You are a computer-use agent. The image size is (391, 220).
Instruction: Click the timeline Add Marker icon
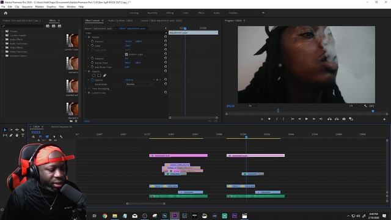(x=54, y=137)
